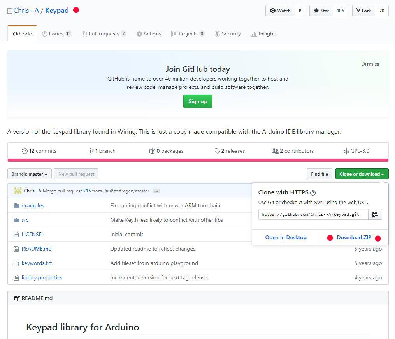Open the stargazers count 106
The image size is (395, 339).
(341, 11)
